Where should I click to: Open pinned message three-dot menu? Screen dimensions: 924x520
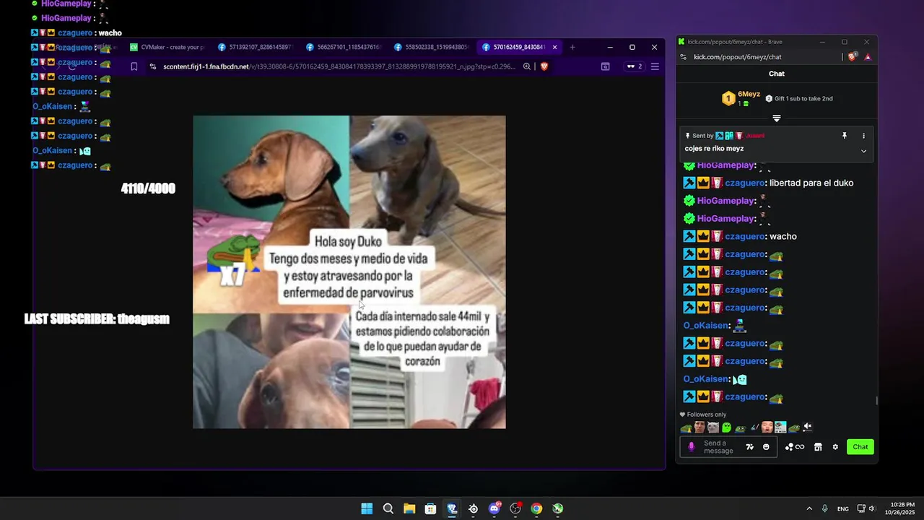click(x=863, y=136)
